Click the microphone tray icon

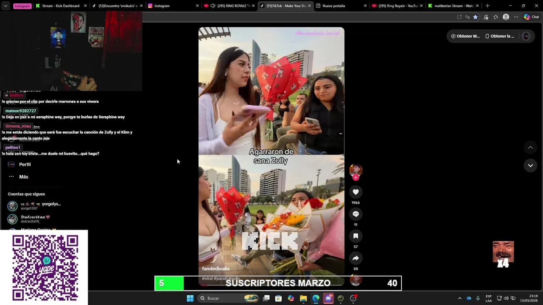478,298
